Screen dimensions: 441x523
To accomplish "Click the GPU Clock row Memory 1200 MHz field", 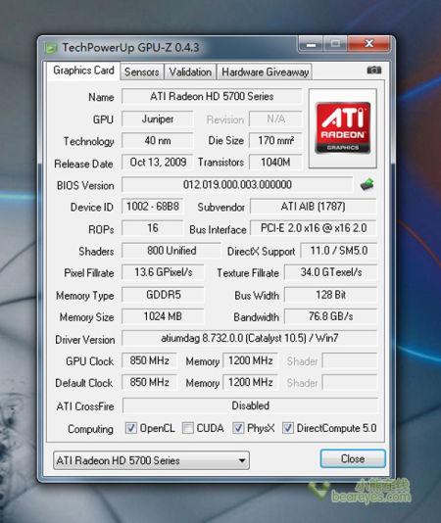I will coord(250,360).
